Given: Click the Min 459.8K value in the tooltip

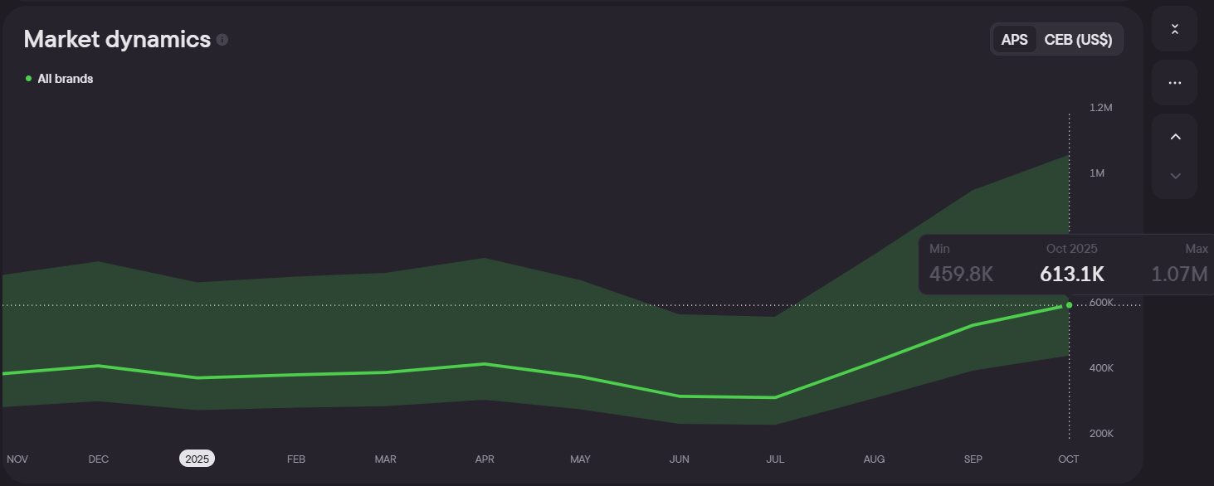Looking at the screenshot, I should [961, 274].
